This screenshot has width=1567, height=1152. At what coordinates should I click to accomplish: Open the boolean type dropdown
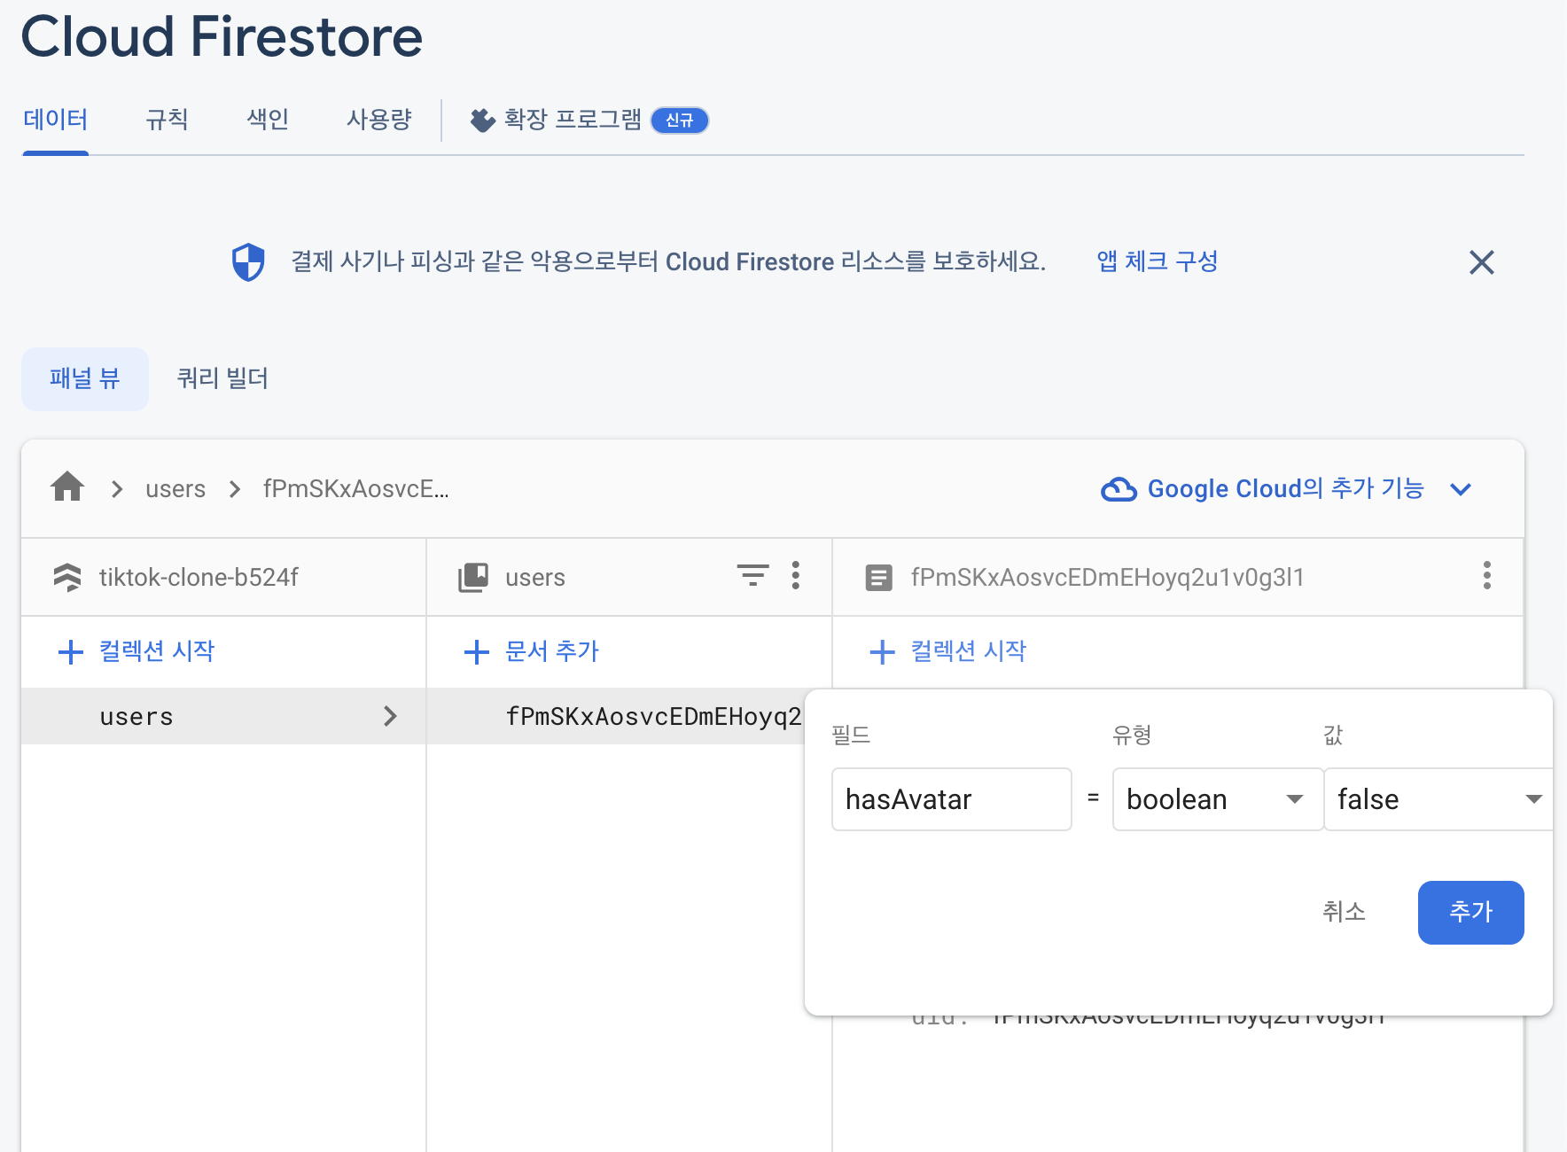(1218, 799)
